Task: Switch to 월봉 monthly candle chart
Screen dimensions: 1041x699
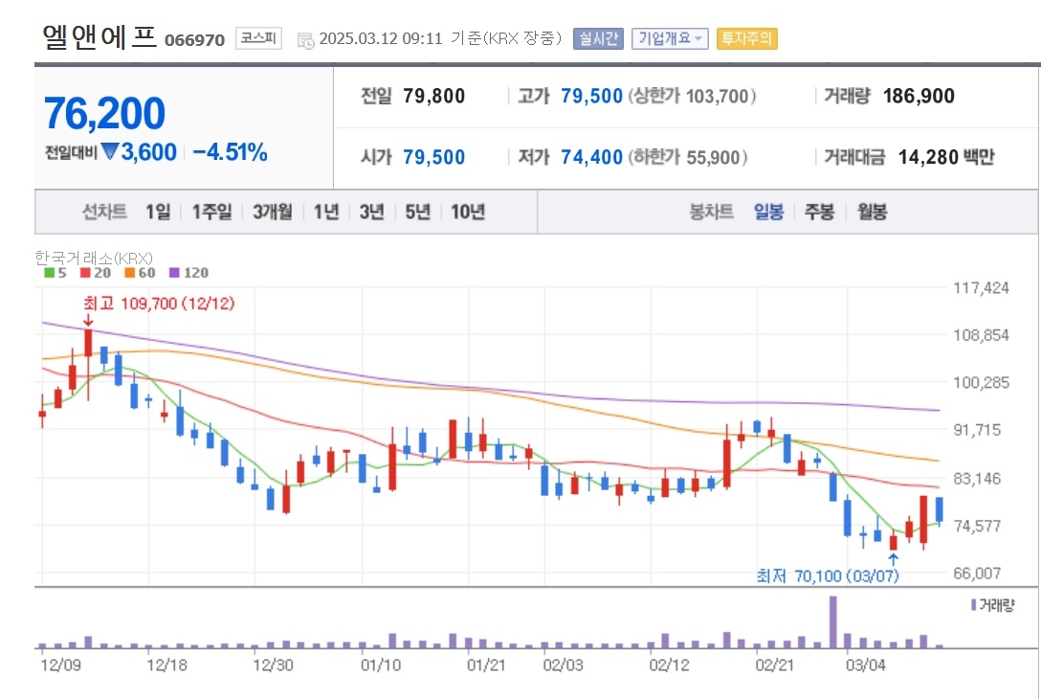Action: [x=872, y=212]
